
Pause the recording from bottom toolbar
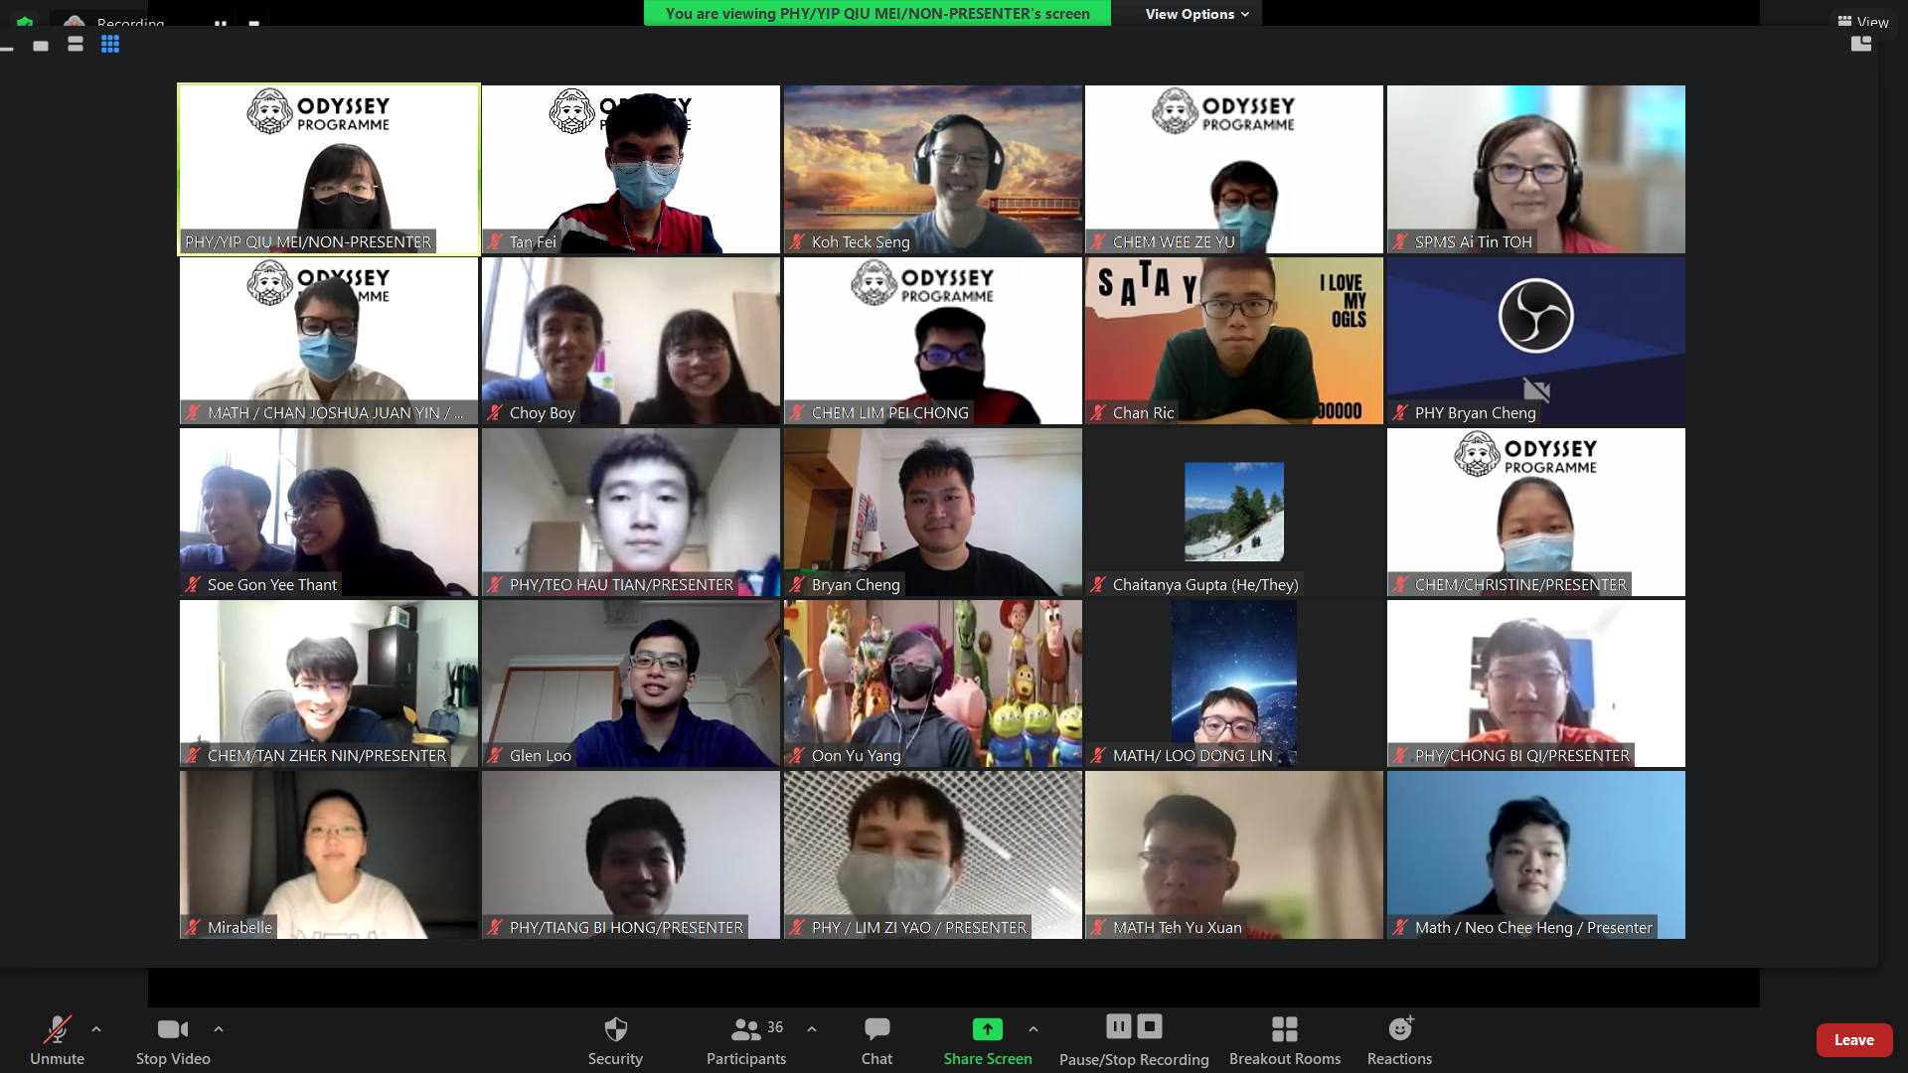(x=1119, y=1026)
